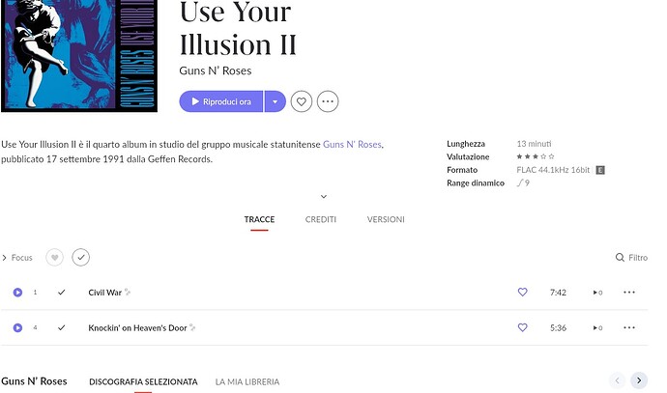Viewport: 667px width, 393px height.
Task: Click the Use Your Illusion II album cover
Action: coord(79,56)
